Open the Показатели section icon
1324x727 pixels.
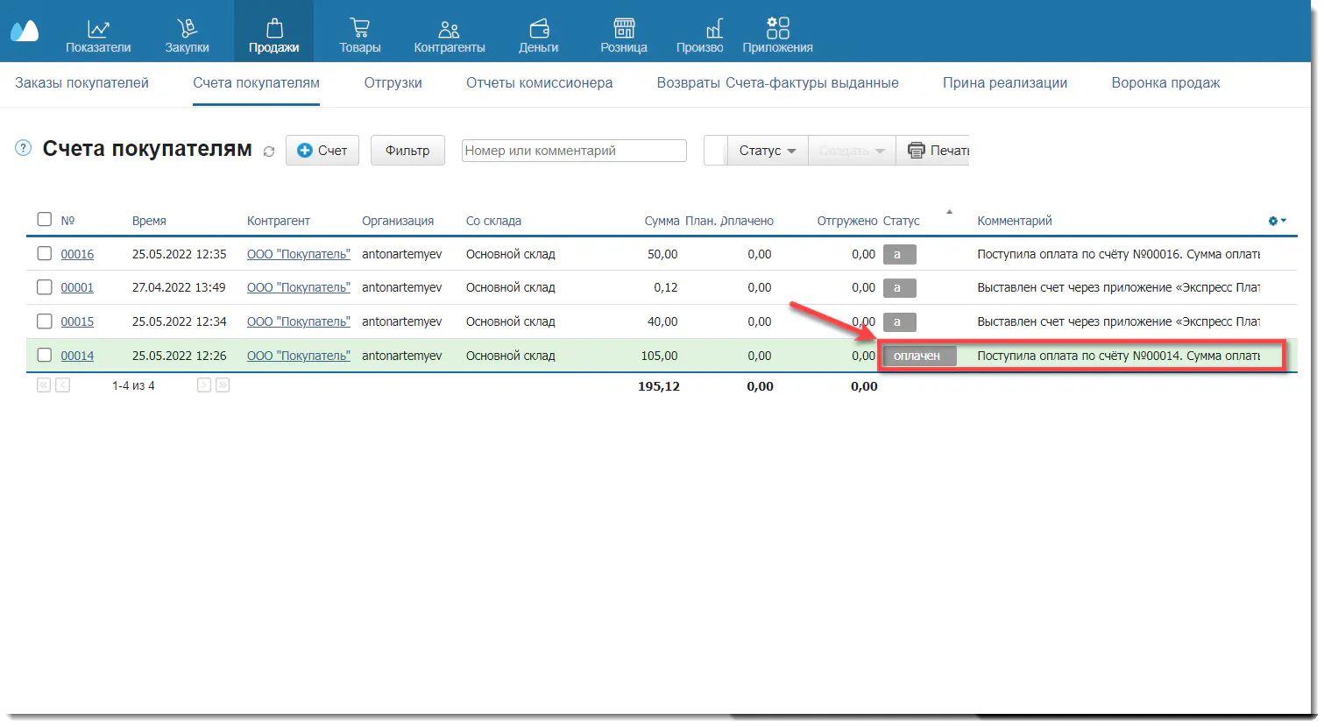point(98,29)
